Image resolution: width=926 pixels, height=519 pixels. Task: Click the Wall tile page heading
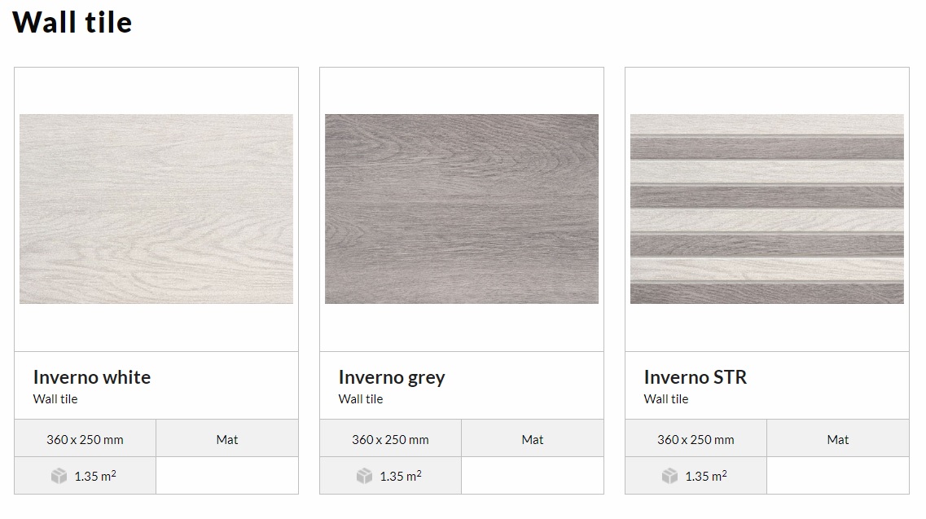coord(72,23)
